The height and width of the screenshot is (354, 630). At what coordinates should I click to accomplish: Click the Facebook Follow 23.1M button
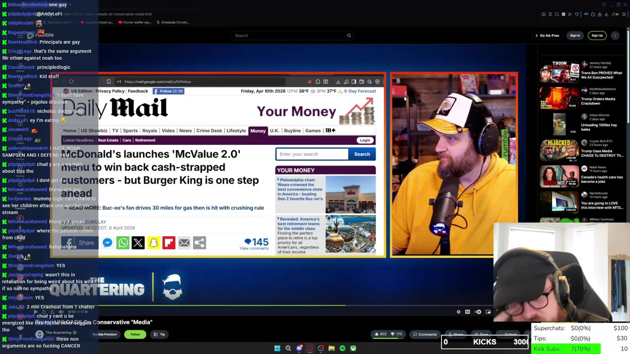(168, 91)
